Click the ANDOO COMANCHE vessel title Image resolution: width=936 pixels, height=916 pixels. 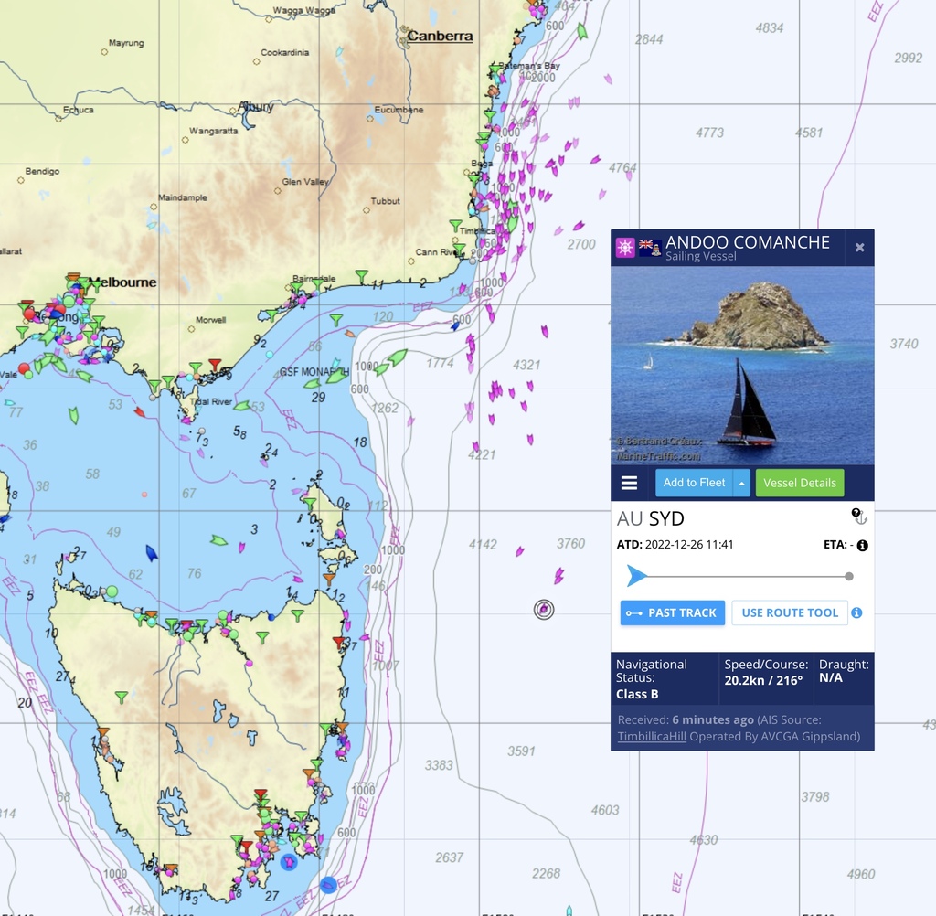pos(748,242)
